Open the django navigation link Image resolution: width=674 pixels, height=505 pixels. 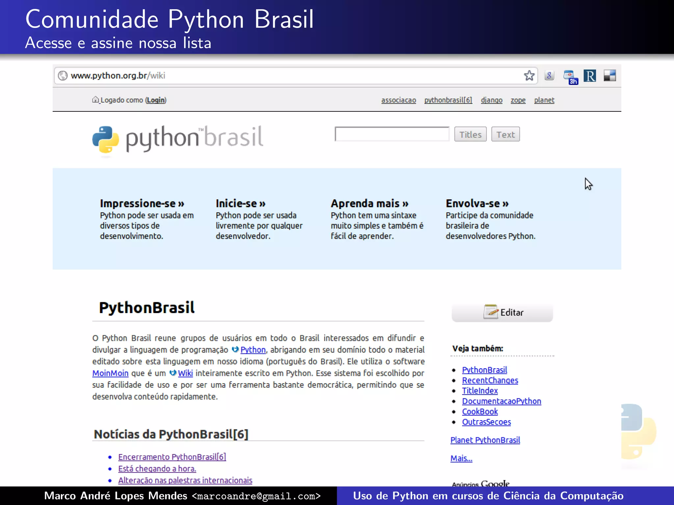[x=492, y=100]
